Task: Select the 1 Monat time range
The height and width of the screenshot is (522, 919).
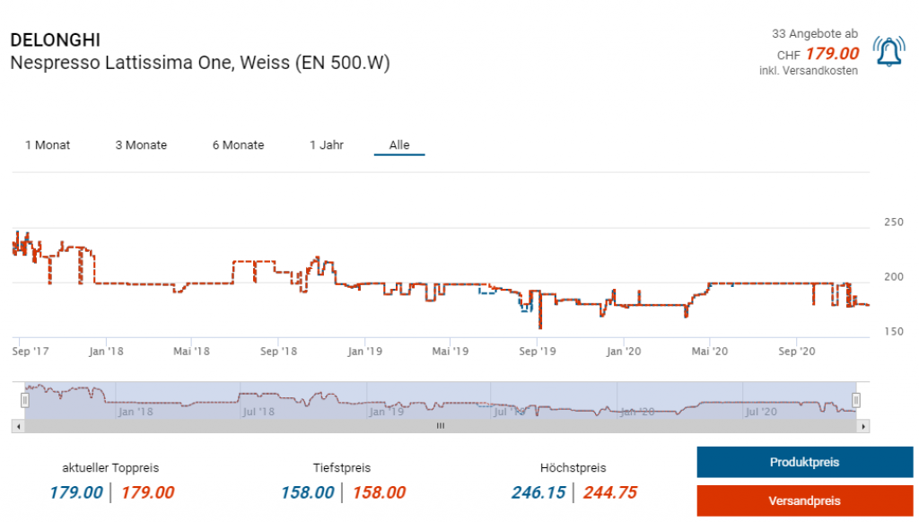Action: (48, 145)
